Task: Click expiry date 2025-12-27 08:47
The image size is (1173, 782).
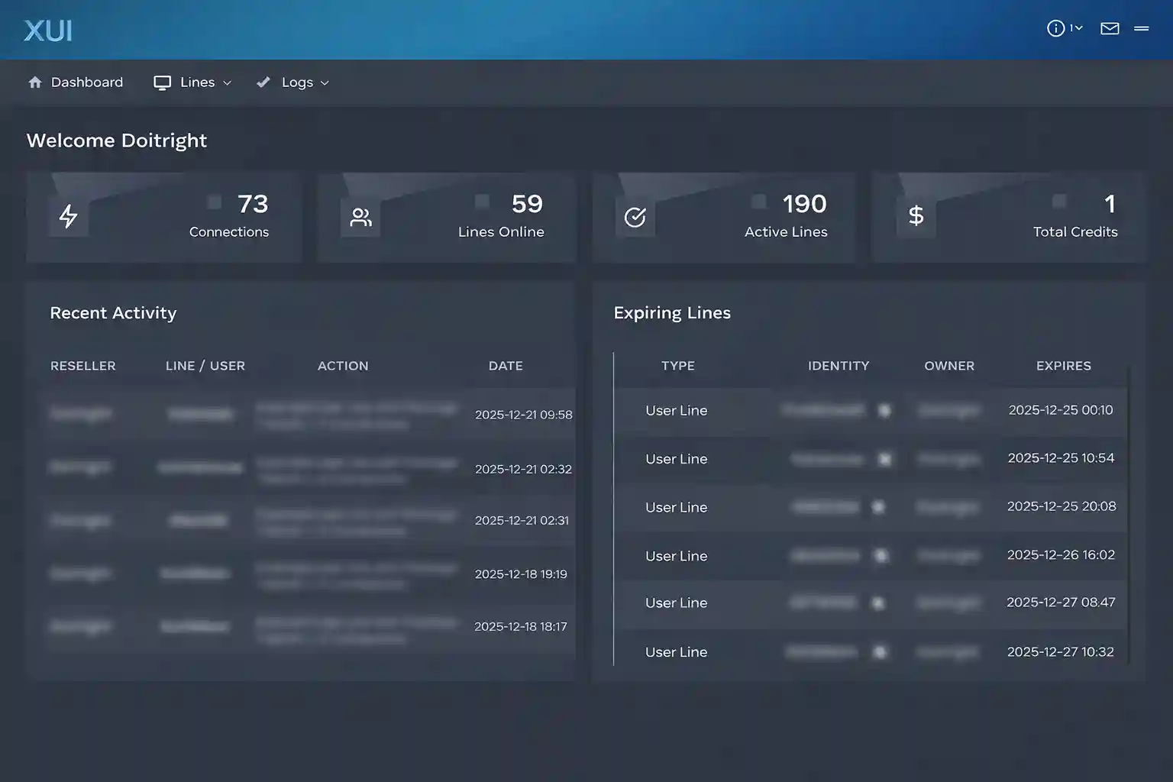Action: click(1061, 603)
